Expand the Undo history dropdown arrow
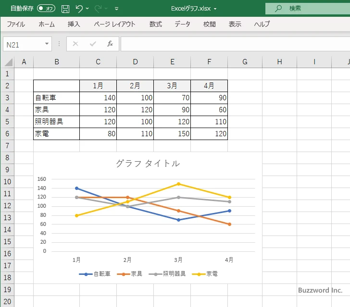The image size is (350, 307). tap(87, 9)
